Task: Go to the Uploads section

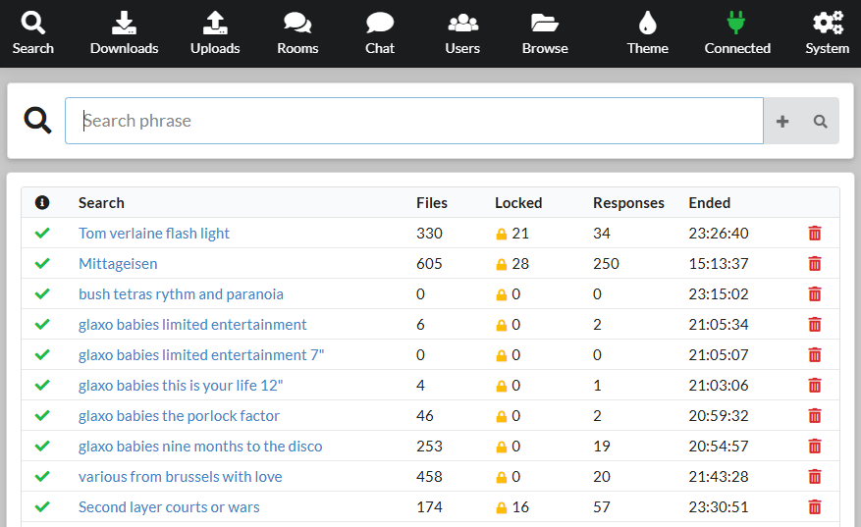Action: point(215,33)
